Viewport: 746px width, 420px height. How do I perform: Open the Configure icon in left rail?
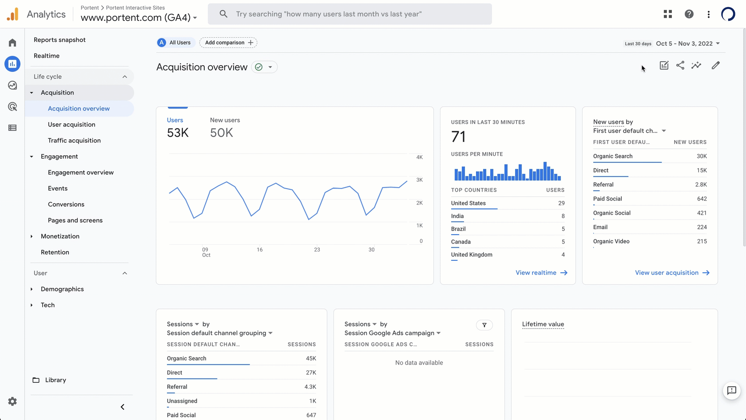click(12, 128)
